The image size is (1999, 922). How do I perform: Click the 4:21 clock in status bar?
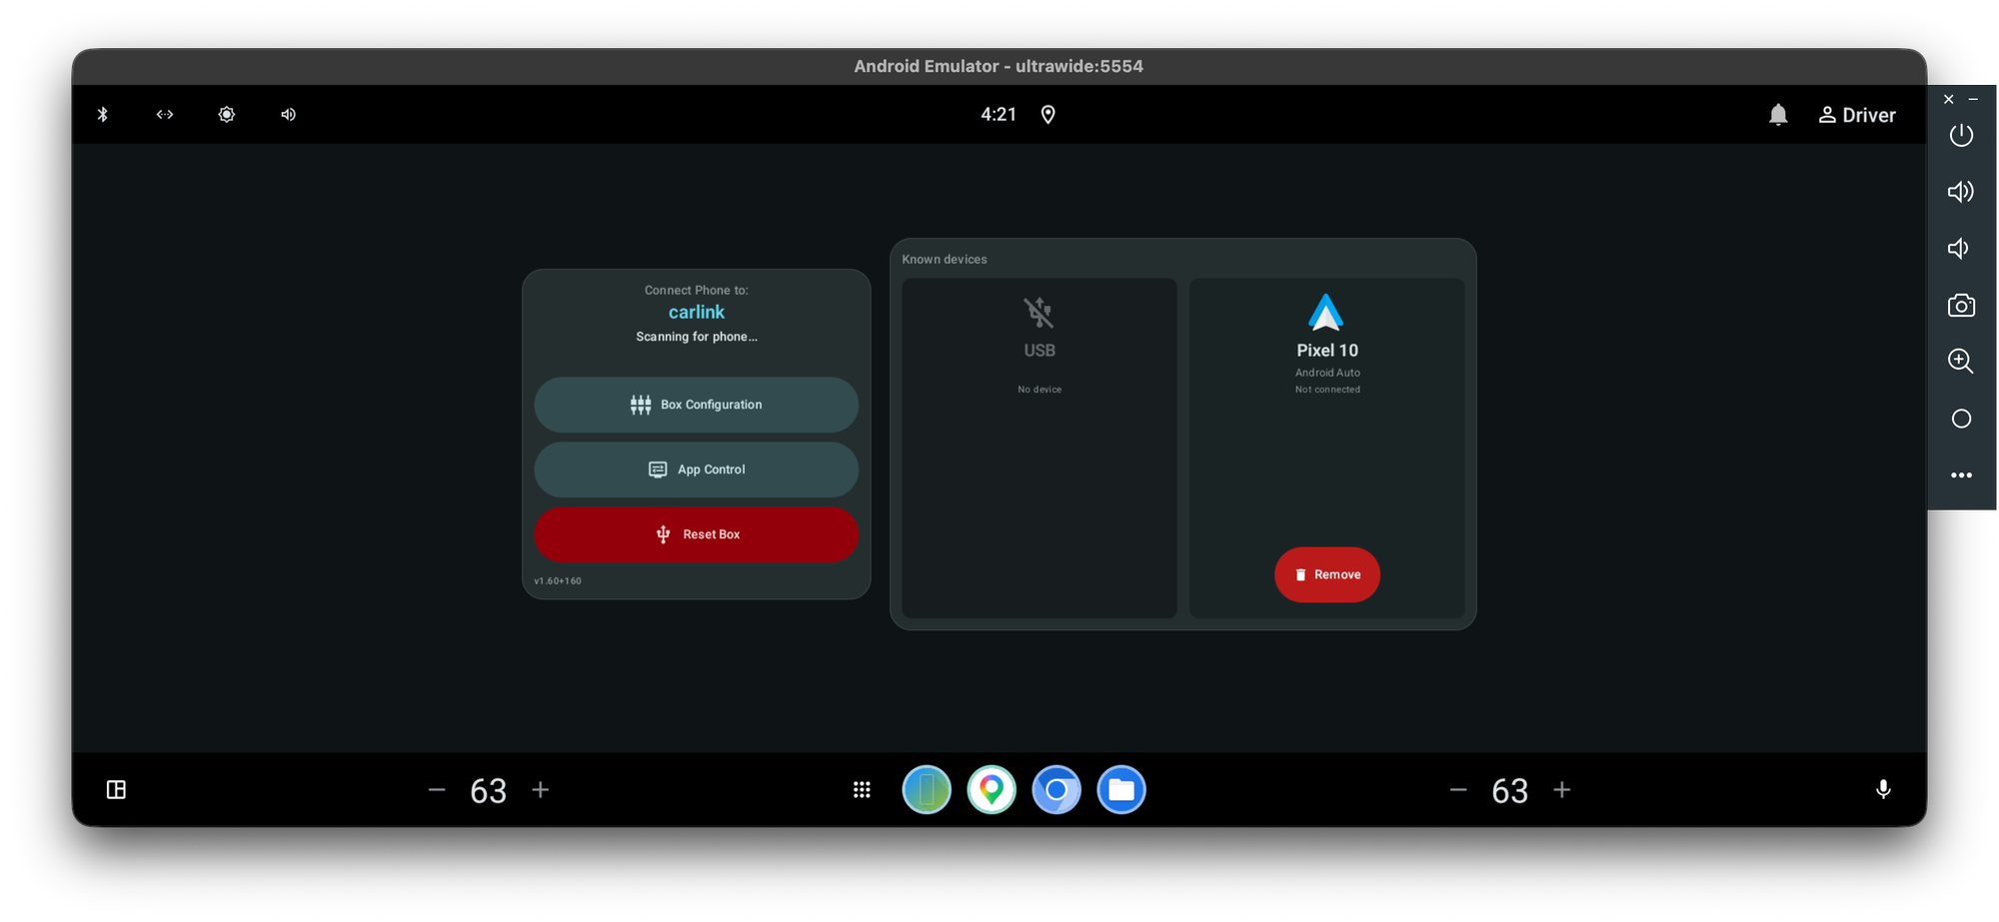tap(999, 115)
